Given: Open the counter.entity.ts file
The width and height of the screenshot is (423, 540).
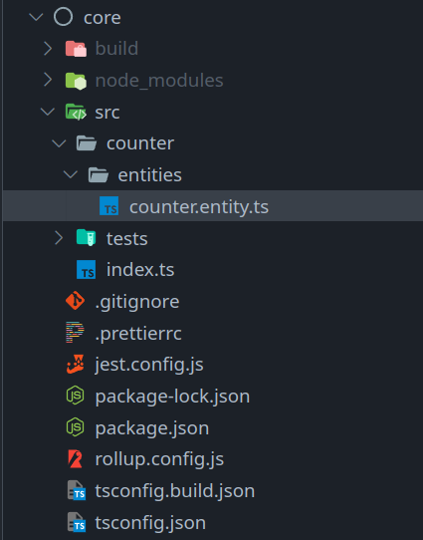Looking at the screenshot, I should pyautogui.click(x=199, y=206).
